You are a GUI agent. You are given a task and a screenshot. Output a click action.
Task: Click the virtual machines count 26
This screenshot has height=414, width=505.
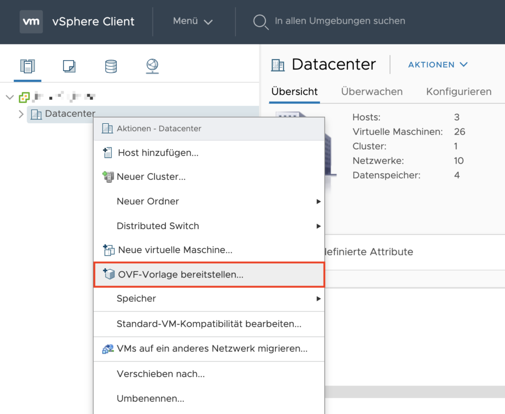click(460, 132)
